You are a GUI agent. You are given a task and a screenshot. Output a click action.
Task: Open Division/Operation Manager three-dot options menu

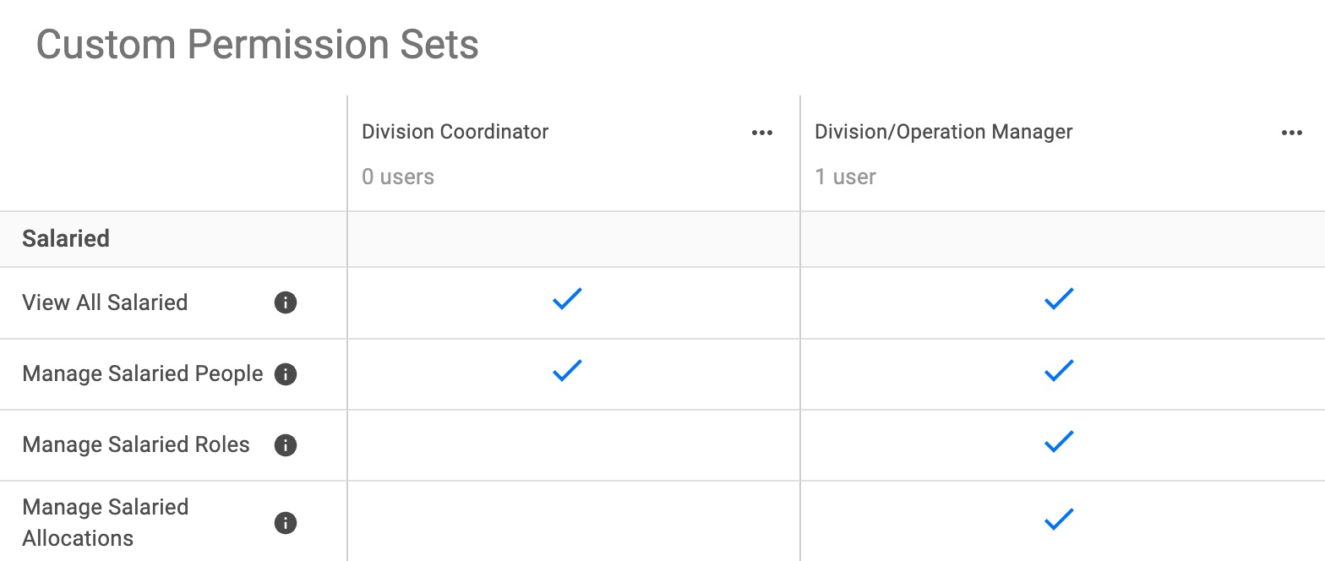[x=1292, y=133]
